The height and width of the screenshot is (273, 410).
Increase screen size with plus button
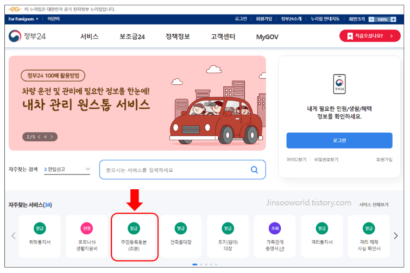click(x=393, y=20)
